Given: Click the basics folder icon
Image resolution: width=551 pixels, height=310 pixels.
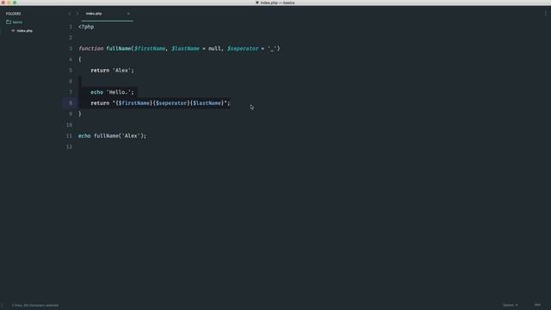Looking at the screenshot, I should (x=9, y=22).
